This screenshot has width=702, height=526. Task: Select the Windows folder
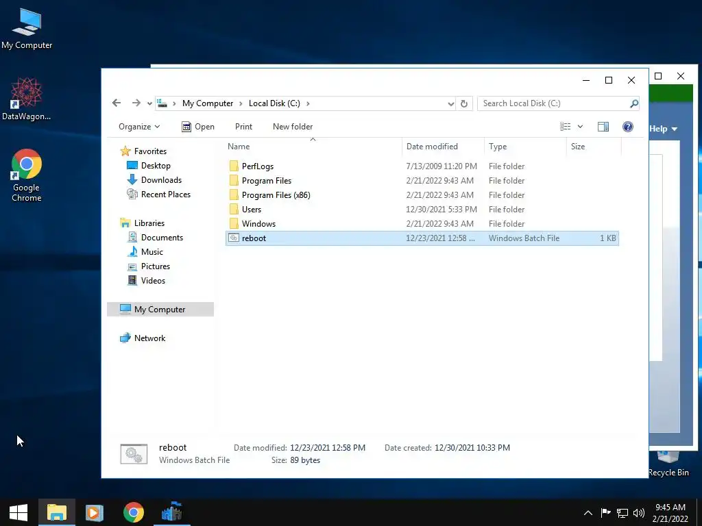point(422,224)
